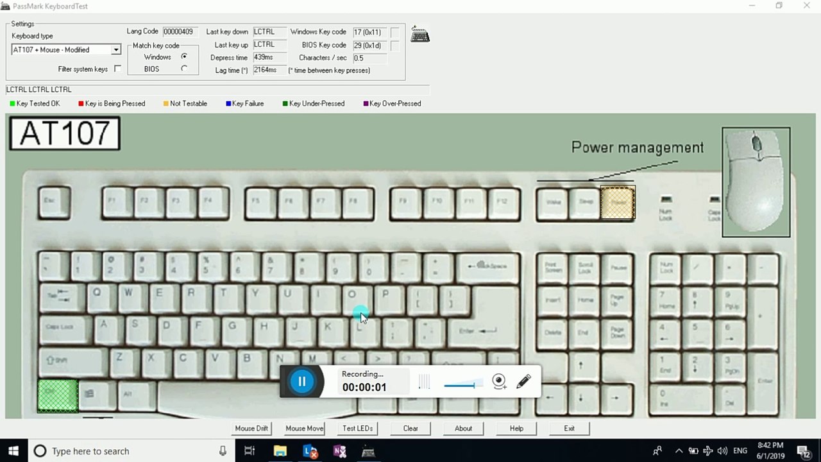Click the battery status tray icon

[693, 451]
